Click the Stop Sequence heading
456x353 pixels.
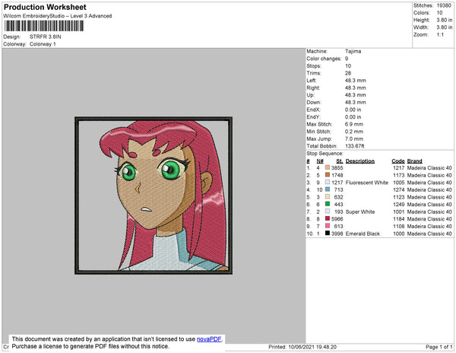pyautogui.click(x=325, y=154)
